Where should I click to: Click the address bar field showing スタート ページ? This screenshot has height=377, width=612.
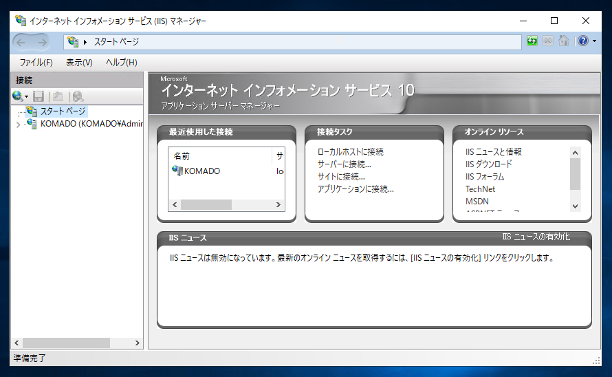point(292,42)
